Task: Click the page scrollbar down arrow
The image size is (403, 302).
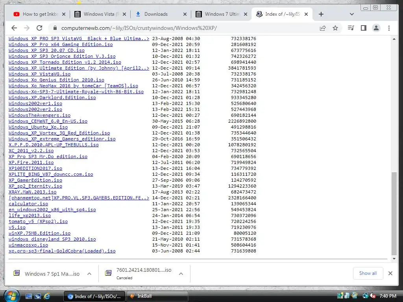Action: coord(394,259)
